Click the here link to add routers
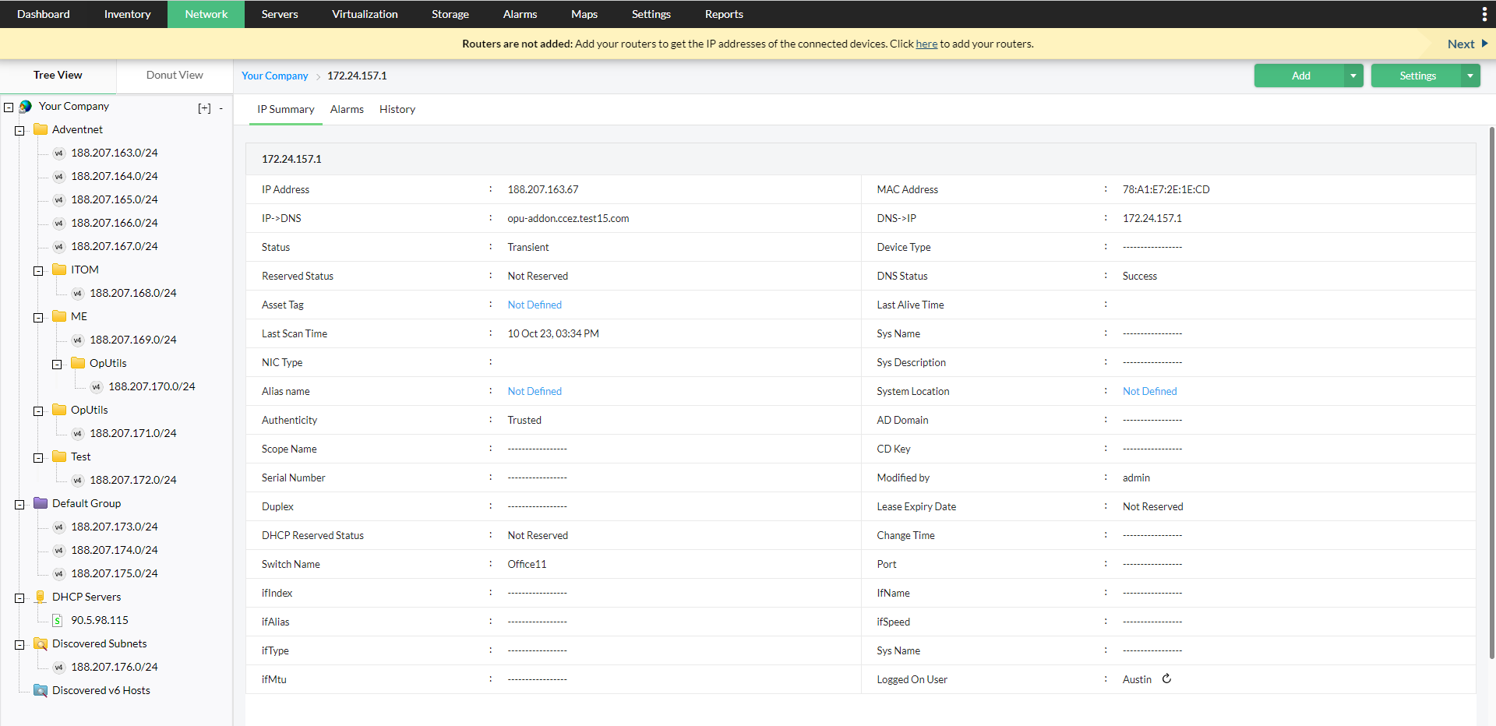The image size is (1496, 726). 926,44
